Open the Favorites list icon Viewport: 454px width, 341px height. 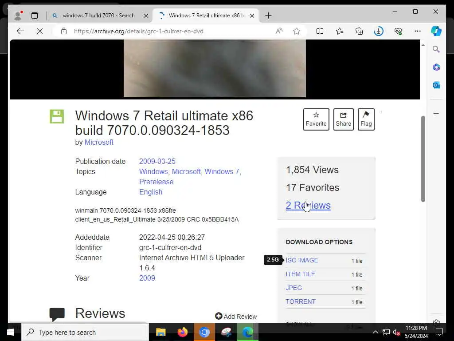(340, 31)
